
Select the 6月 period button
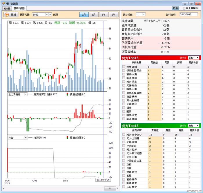(94, 14)
